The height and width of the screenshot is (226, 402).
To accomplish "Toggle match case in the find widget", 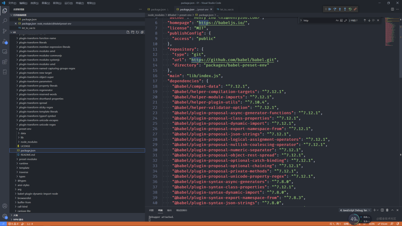I will coord(337,20).
